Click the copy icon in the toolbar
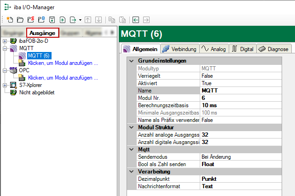Screen dimensions: 295x196 tap(112, 20)
